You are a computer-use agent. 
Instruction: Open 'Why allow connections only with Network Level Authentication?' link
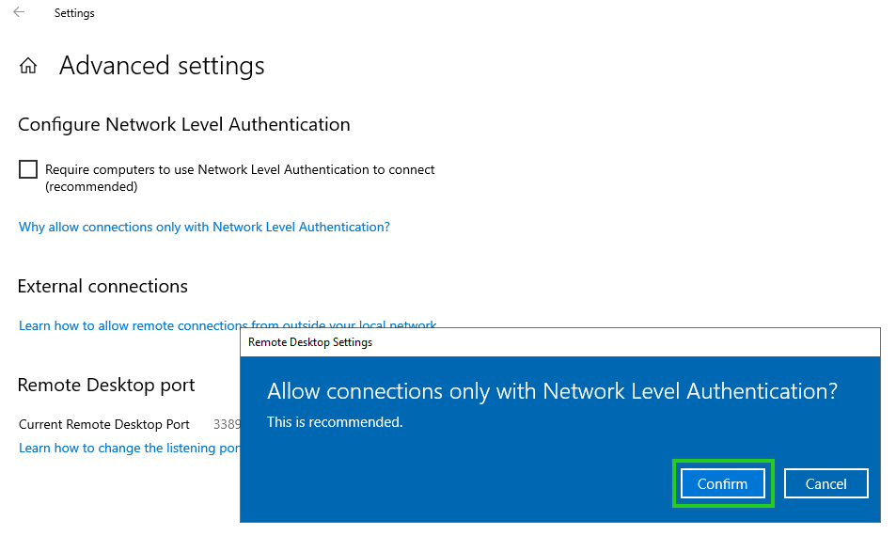click(204, 227)
